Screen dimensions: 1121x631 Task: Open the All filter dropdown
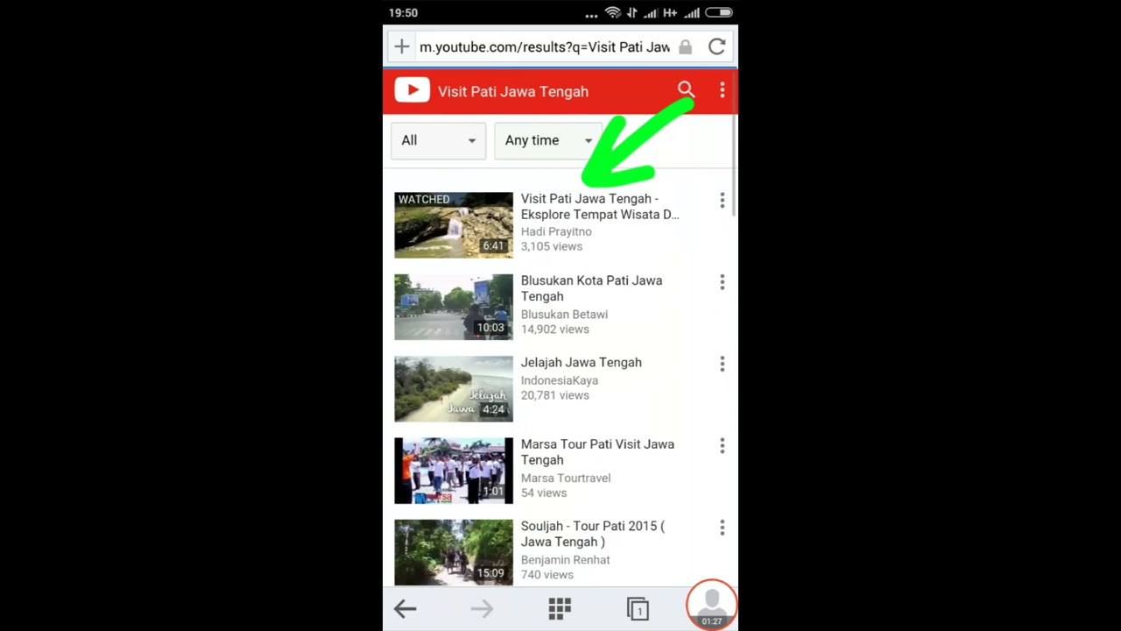click(438, 140)
